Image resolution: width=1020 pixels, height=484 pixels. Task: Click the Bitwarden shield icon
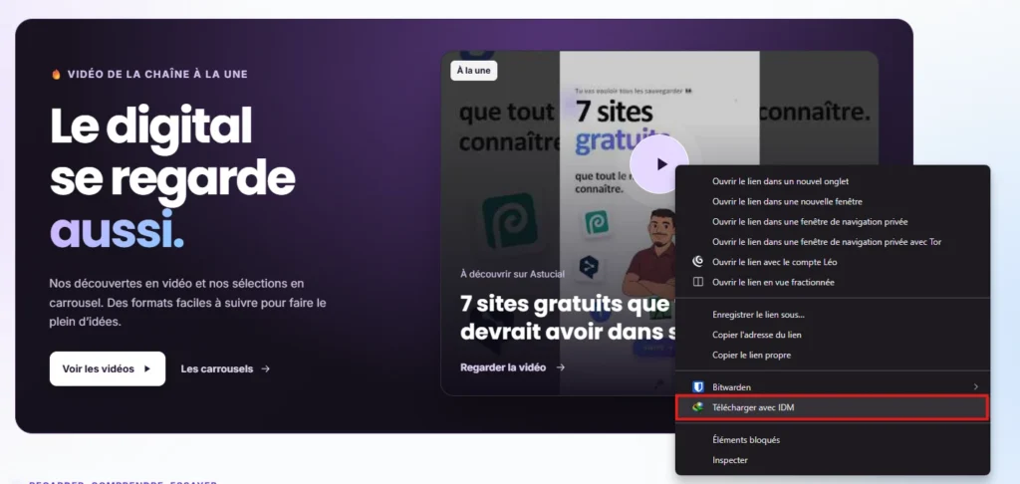click(x=698, y=387)
